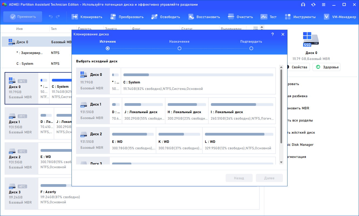Click the dialog scrollbar down arrow
This screenshot has height=216, width=359.
pos(281,162)
